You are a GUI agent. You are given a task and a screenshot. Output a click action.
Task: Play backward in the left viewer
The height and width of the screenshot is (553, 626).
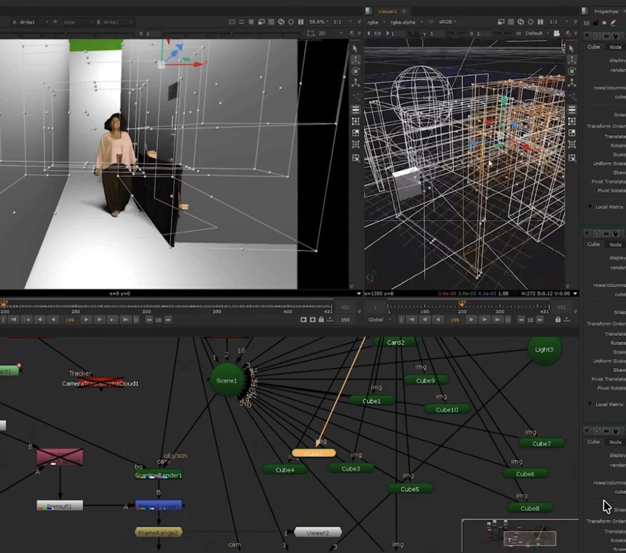click(x=53, y=320)
